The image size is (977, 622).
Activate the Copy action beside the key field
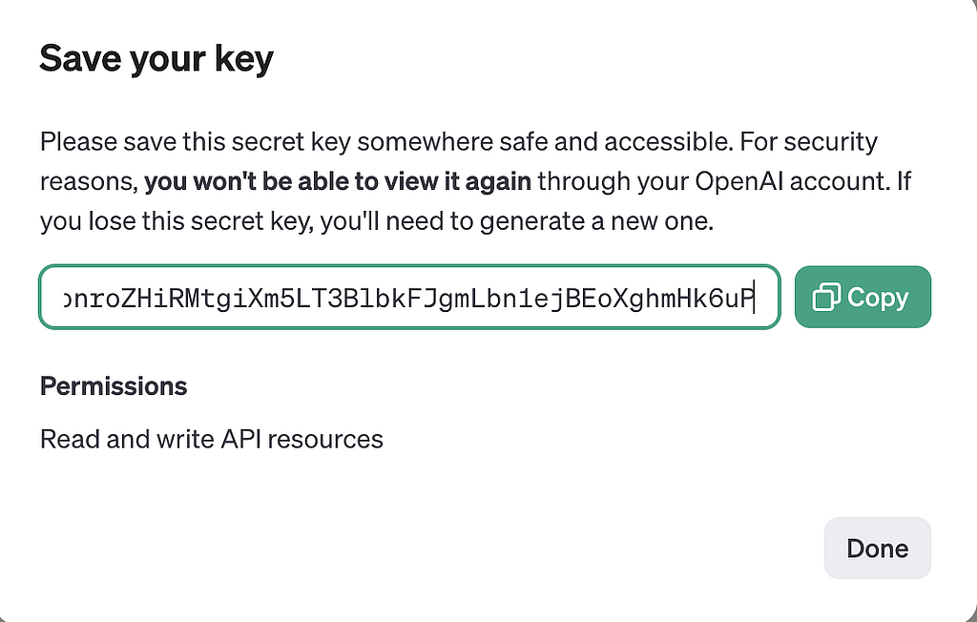pyautogui.click(x=863, y=297)
